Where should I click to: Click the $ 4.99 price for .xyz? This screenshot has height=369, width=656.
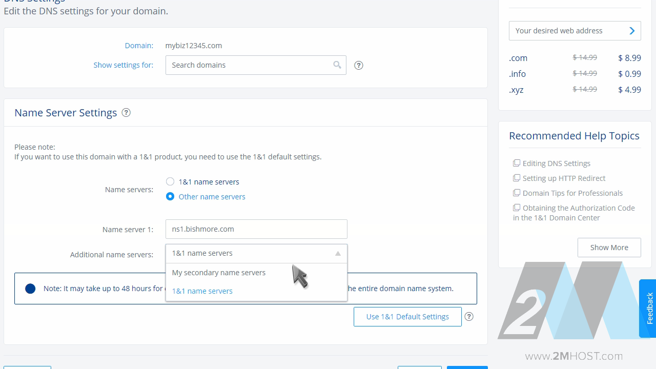[629, 90]
